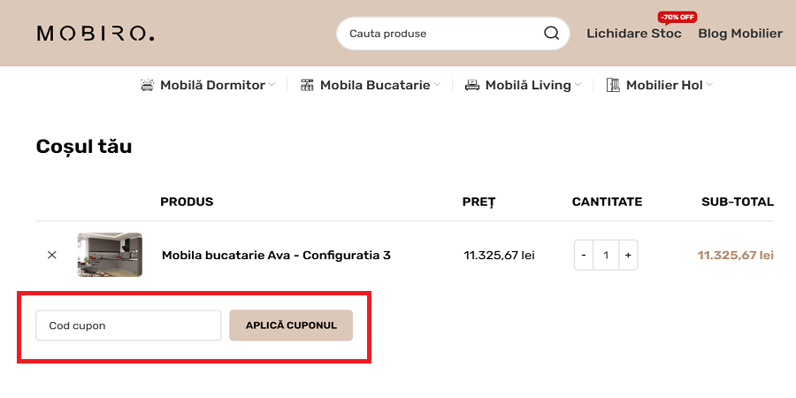Increase quantity with the plus button
Viewport: 796px width, 398px height.
628,255
